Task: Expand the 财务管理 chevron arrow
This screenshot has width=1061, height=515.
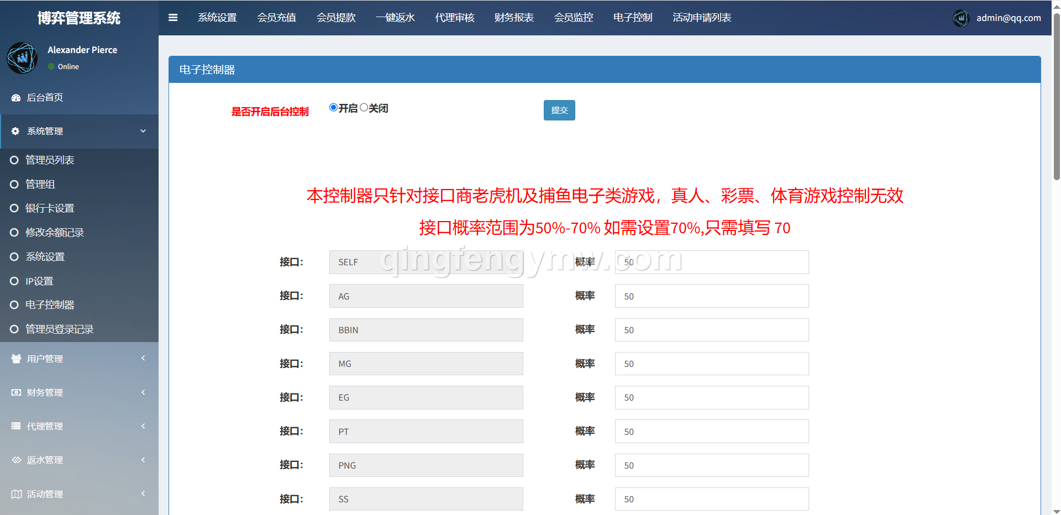Action: 143,392
